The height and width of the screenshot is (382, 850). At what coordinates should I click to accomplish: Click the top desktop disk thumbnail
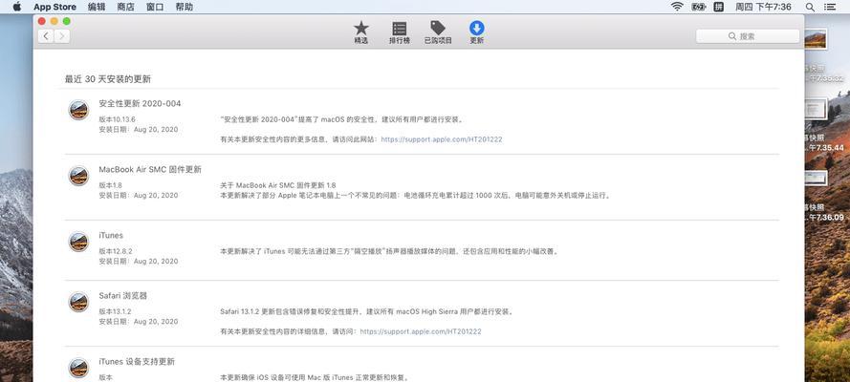816,39
